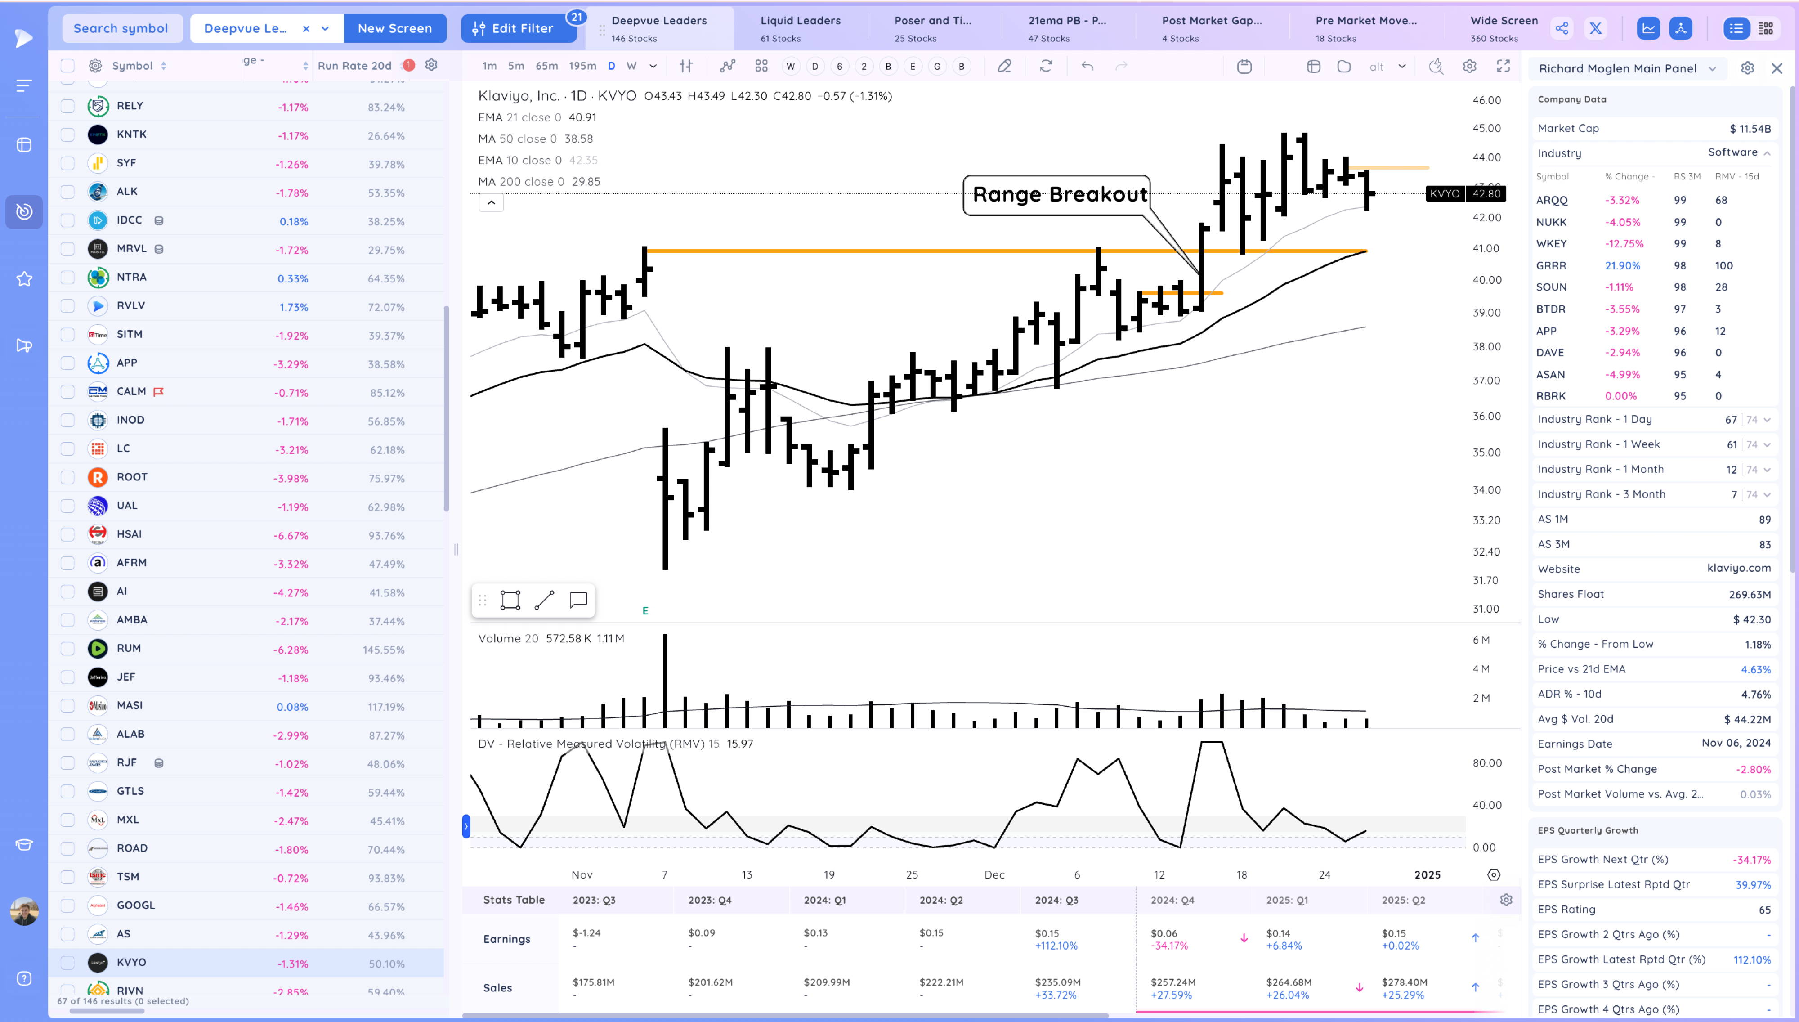The height and width of the screenshot is (1022, 1799).
Task: Select the comment annotation tool
Action: (578, 600)
